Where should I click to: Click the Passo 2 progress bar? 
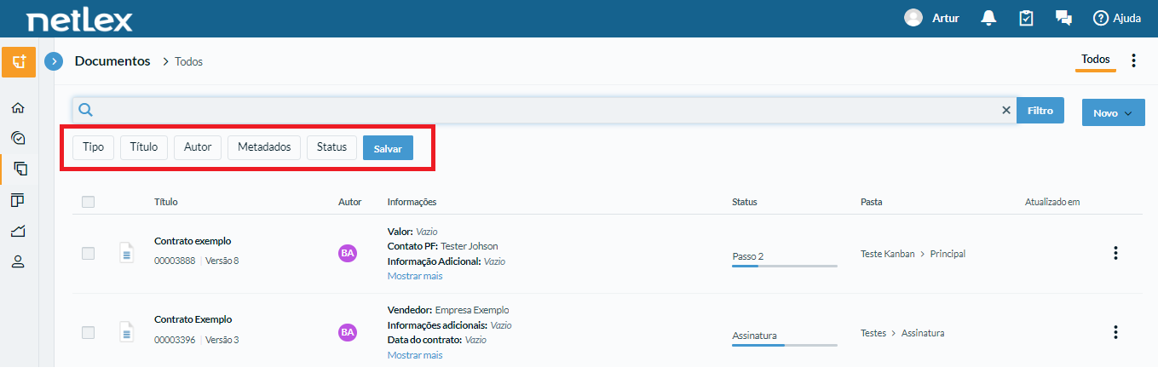pos(784,267)
